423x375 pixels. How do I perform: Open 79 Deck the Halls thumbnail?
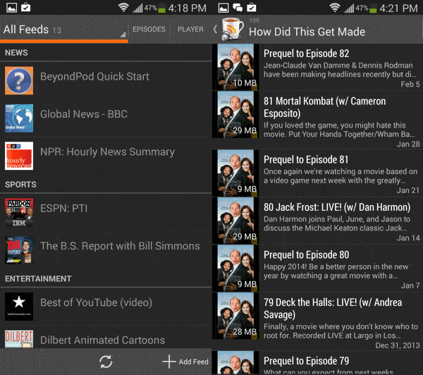pyautogui.click(x=235, y=316)
